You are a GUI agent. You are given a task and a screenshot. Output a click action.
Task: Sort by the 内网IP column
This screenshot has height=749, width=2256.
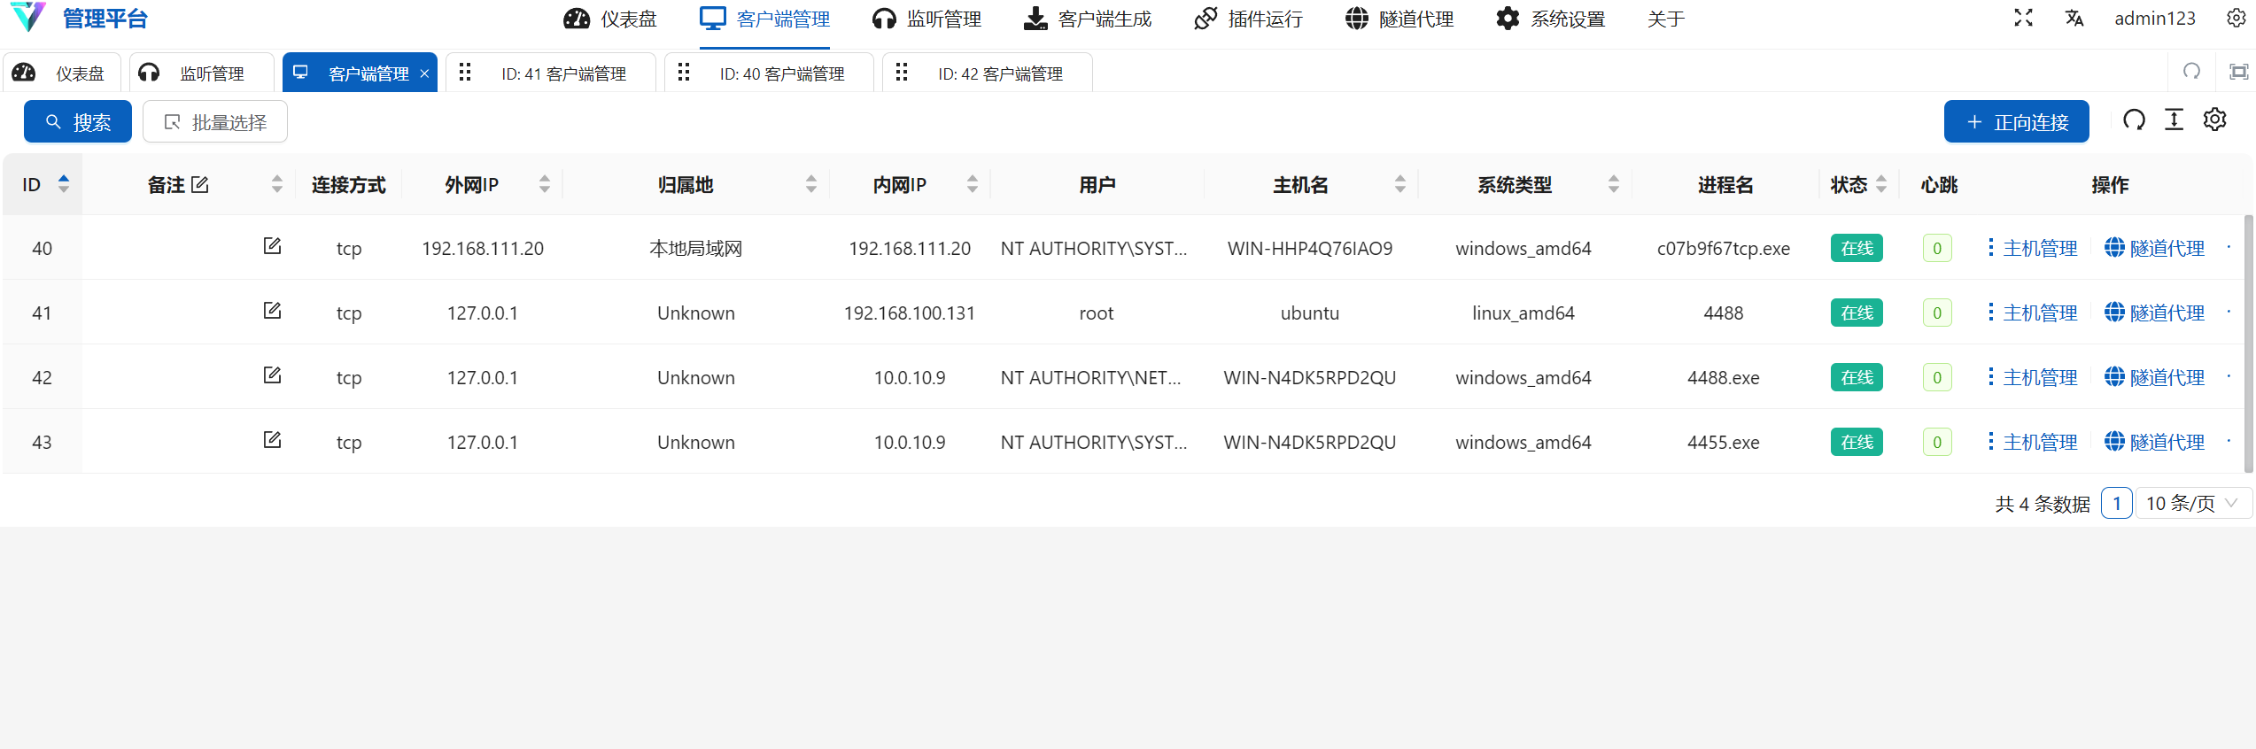click(x=973, y=184)
